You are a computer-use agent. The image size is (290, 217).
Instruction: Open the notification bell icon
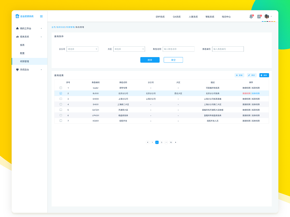(x=251, y=16)
